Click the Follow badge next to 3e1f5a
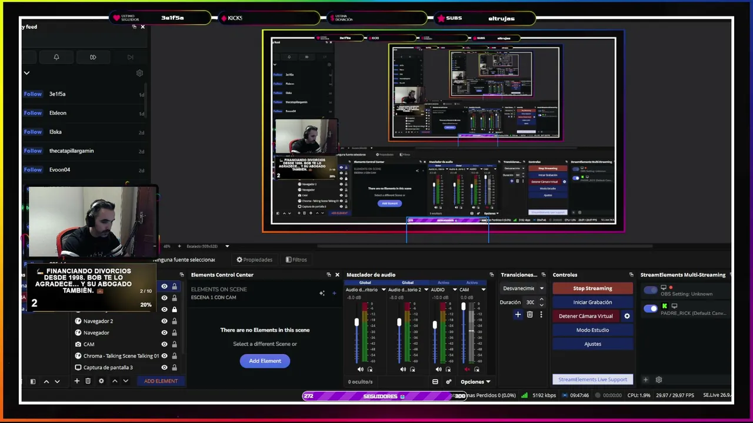 tap(33, 94)
